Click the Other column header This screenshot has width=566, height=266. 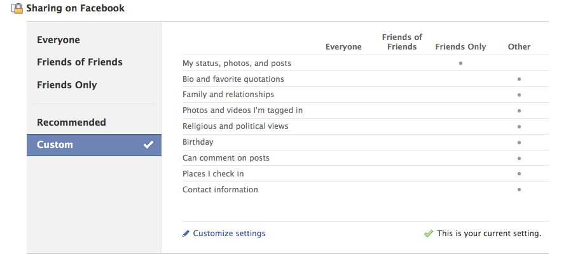519,47
